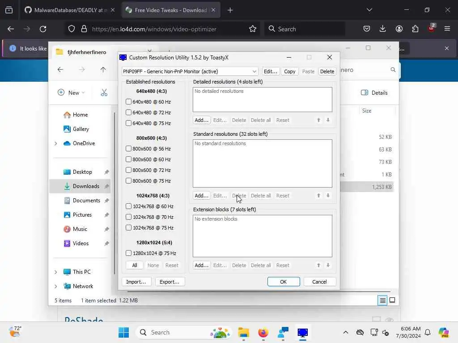Viewport: 458px width, 343px height.
Task: Switch to Free Video Tweaks tab
Action: click(x=170, y=10)
